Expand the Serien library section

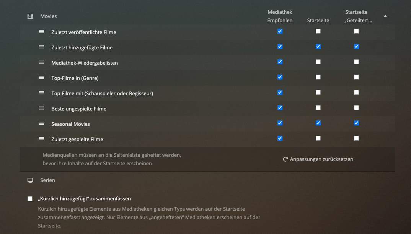[47, 180]
